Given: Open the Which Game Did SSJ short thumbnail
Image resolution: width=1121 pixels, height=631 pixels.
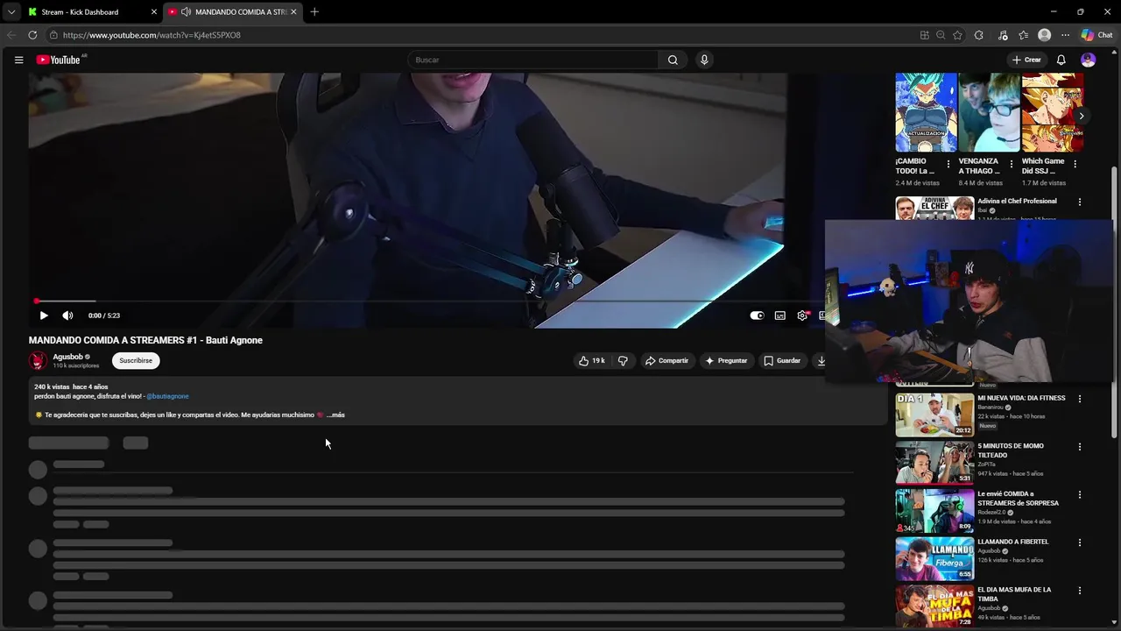Looking at the screenshot, I should pyautogui.click(x=1053, y=113).
